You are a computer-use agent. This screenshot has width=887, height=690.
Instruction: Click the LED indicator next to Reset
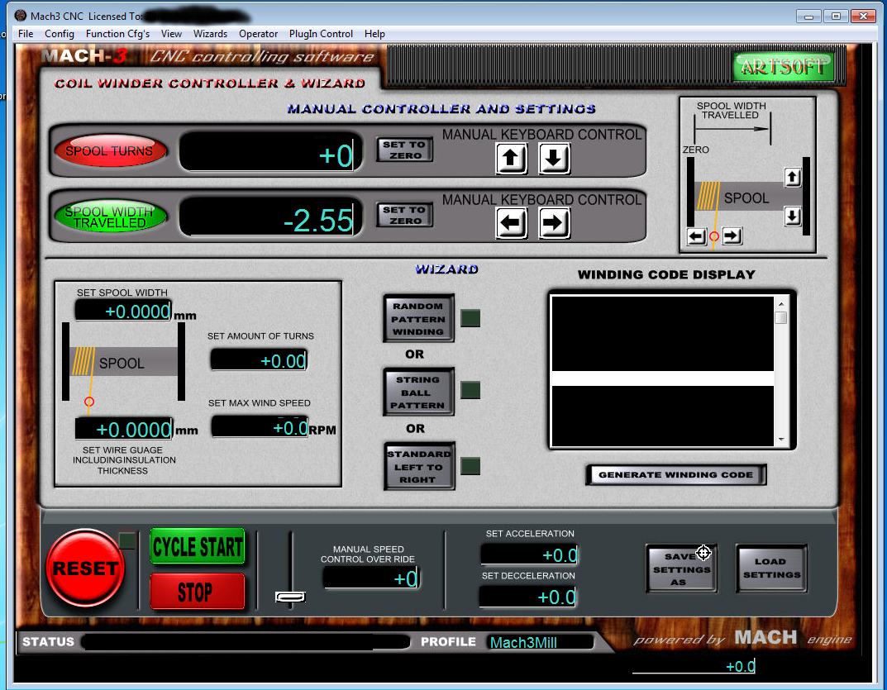(126, 540)
